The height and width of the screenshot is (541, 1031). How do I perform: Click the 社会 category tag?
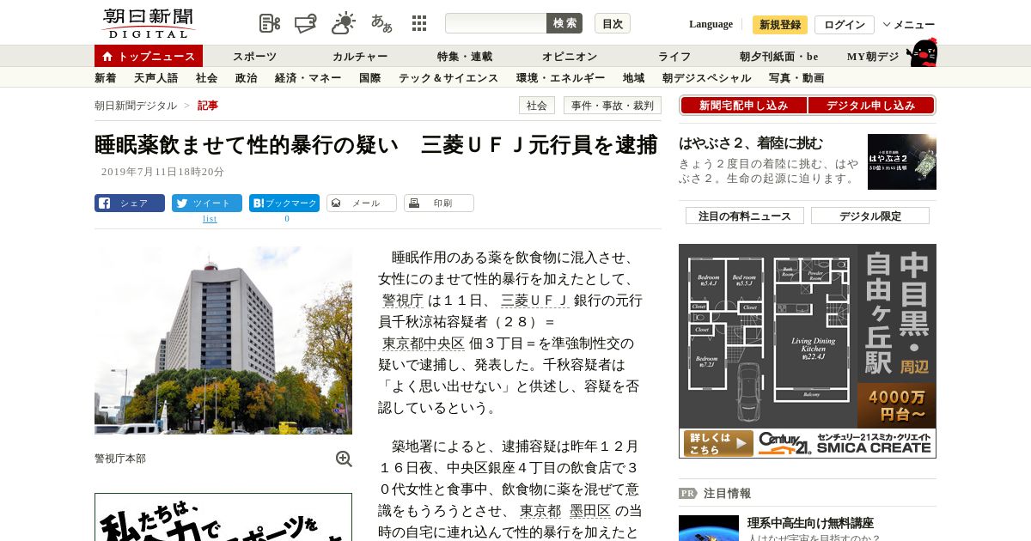537,106
